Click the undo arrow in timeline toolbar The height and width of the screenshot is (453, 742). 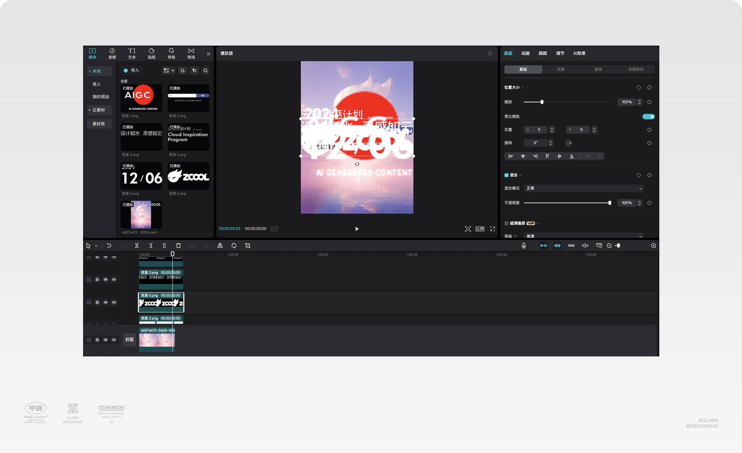tap(109, 246)
